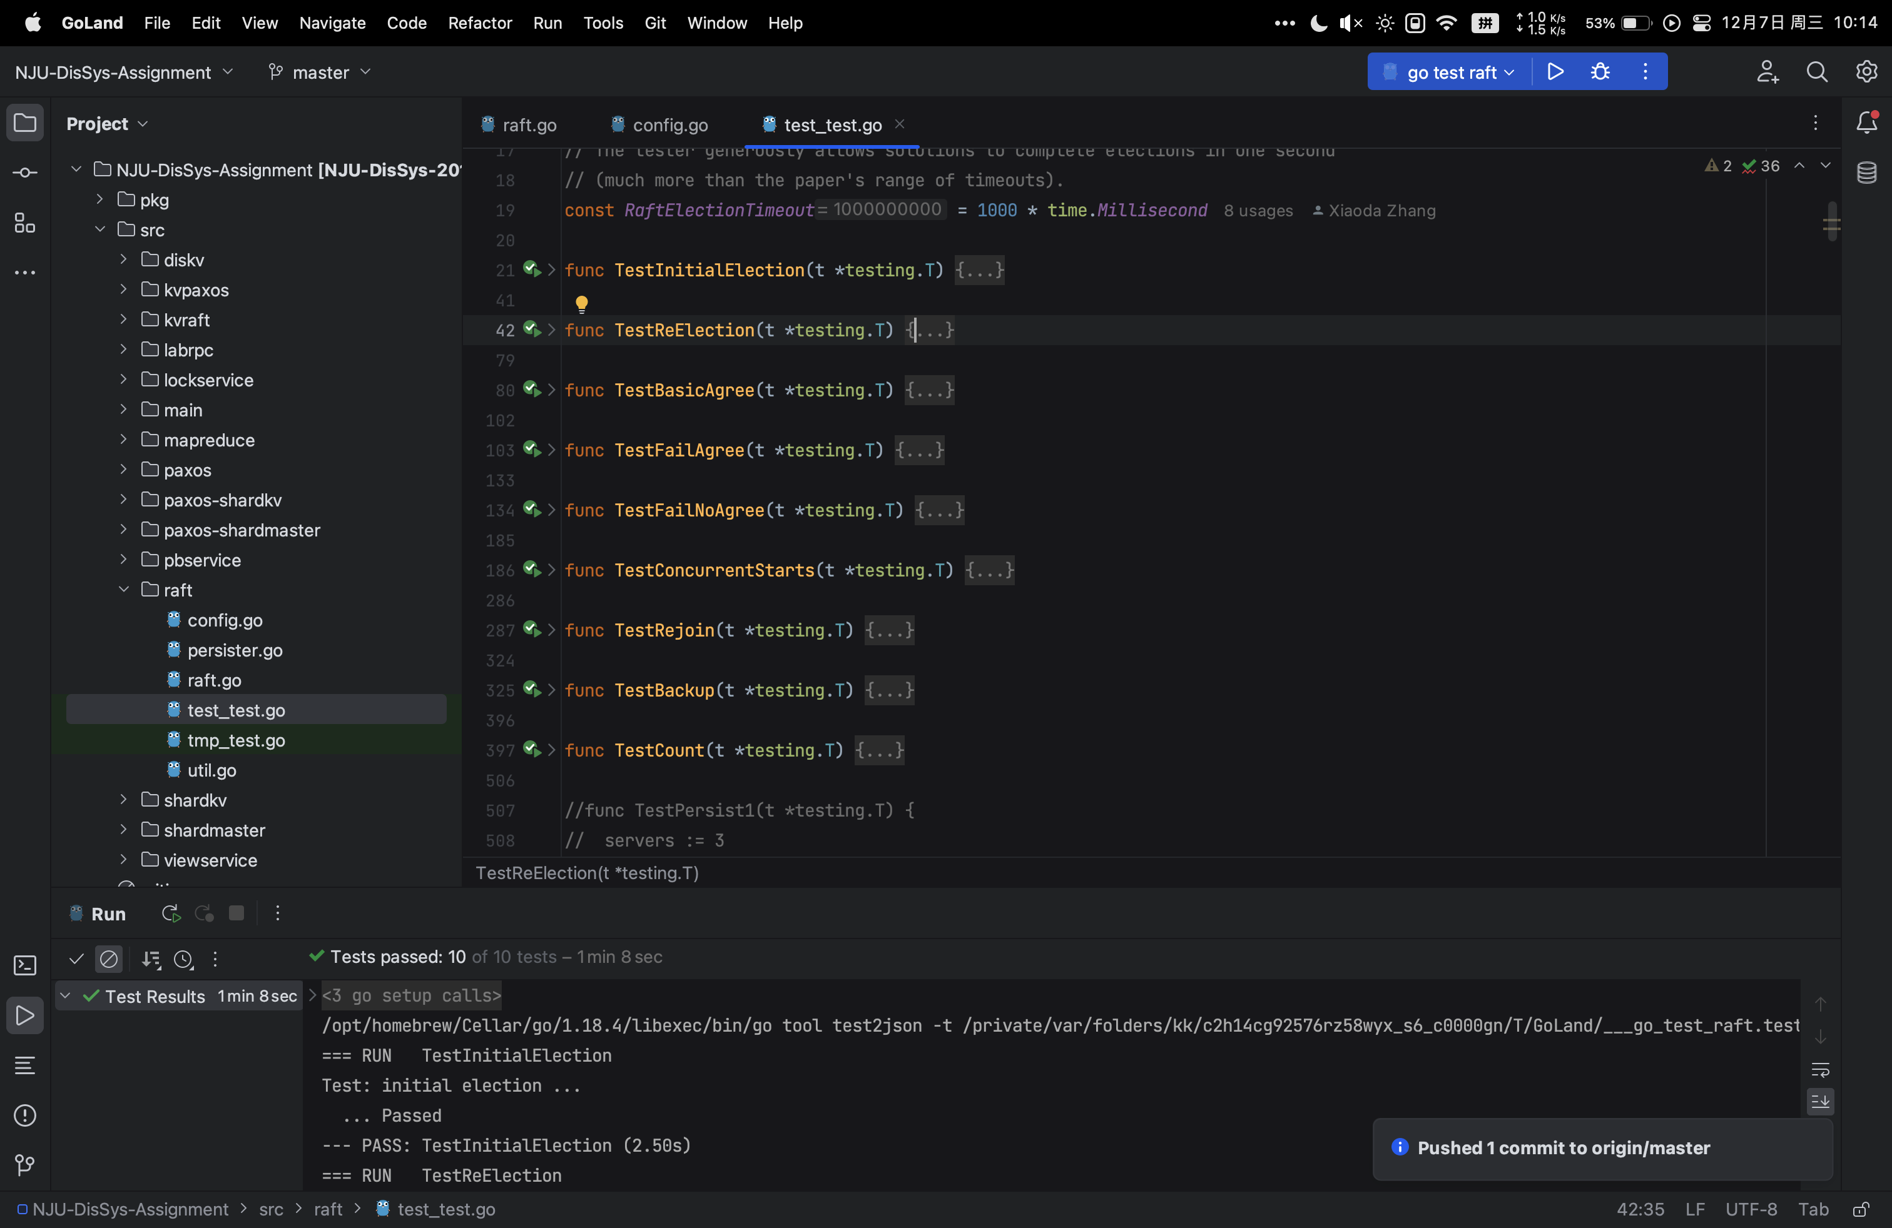The height and width of the screenshot is (1228, 1892).
Task: Open the Run tool window icon
Action: (24, 1015)
